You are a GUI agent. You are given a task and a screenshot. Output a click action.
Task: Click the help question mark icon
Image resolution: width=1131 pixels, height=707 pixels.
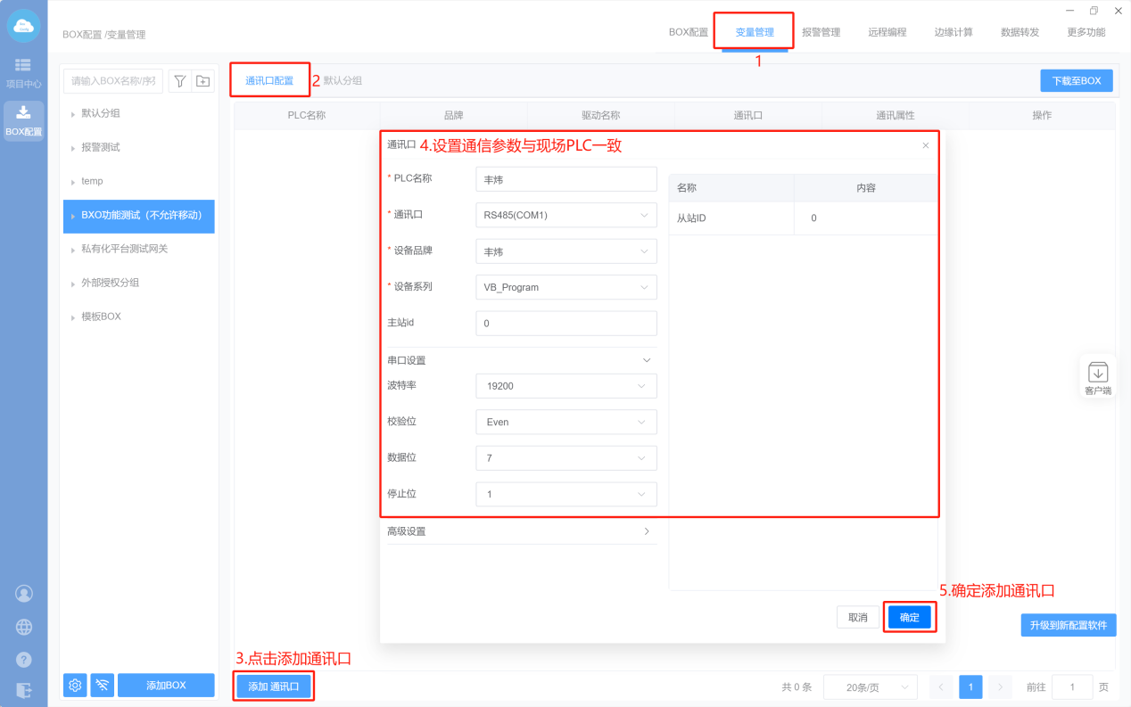24,660
